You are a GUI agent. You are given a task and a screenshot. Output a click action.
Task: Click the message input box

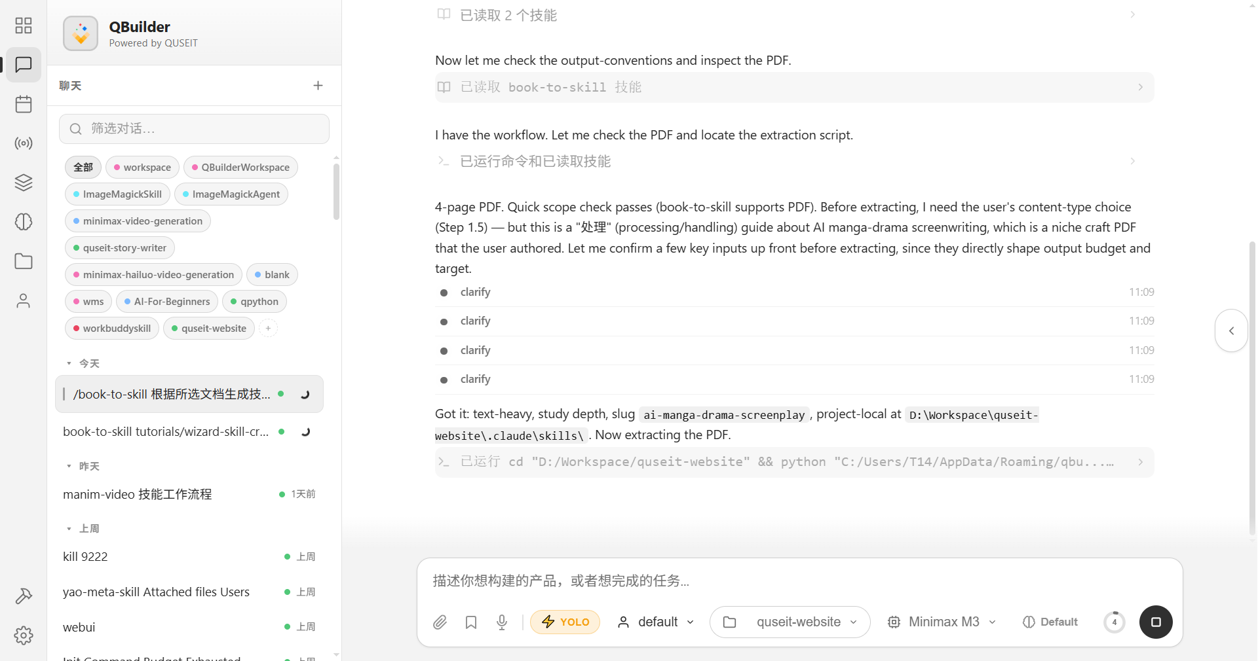coord(799,581)
